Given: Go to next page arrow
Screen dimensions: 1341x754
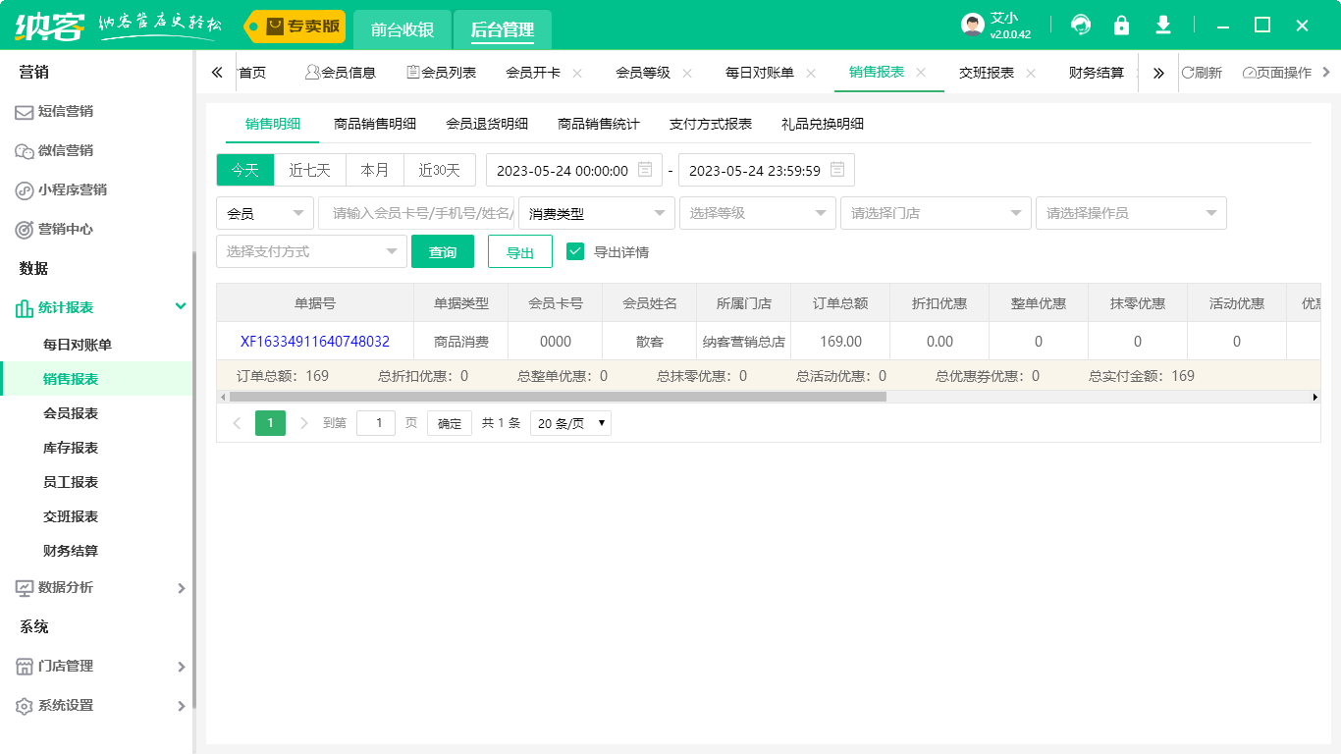Looking at the screenshot, I should click(303, 423).
